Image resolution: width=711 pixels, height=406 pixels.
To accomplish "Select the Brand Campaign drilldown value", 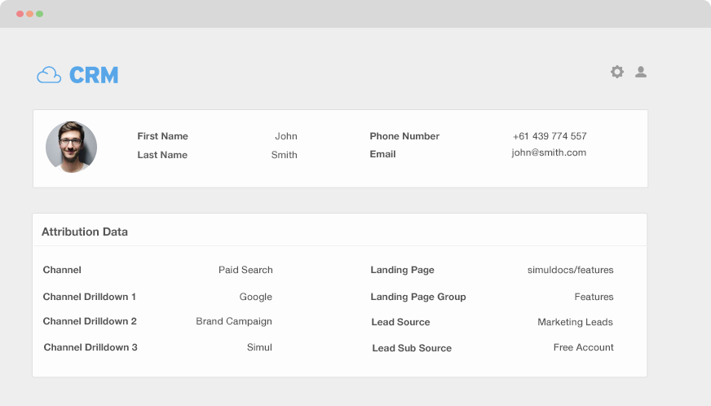I will click(x=234, y=321).
